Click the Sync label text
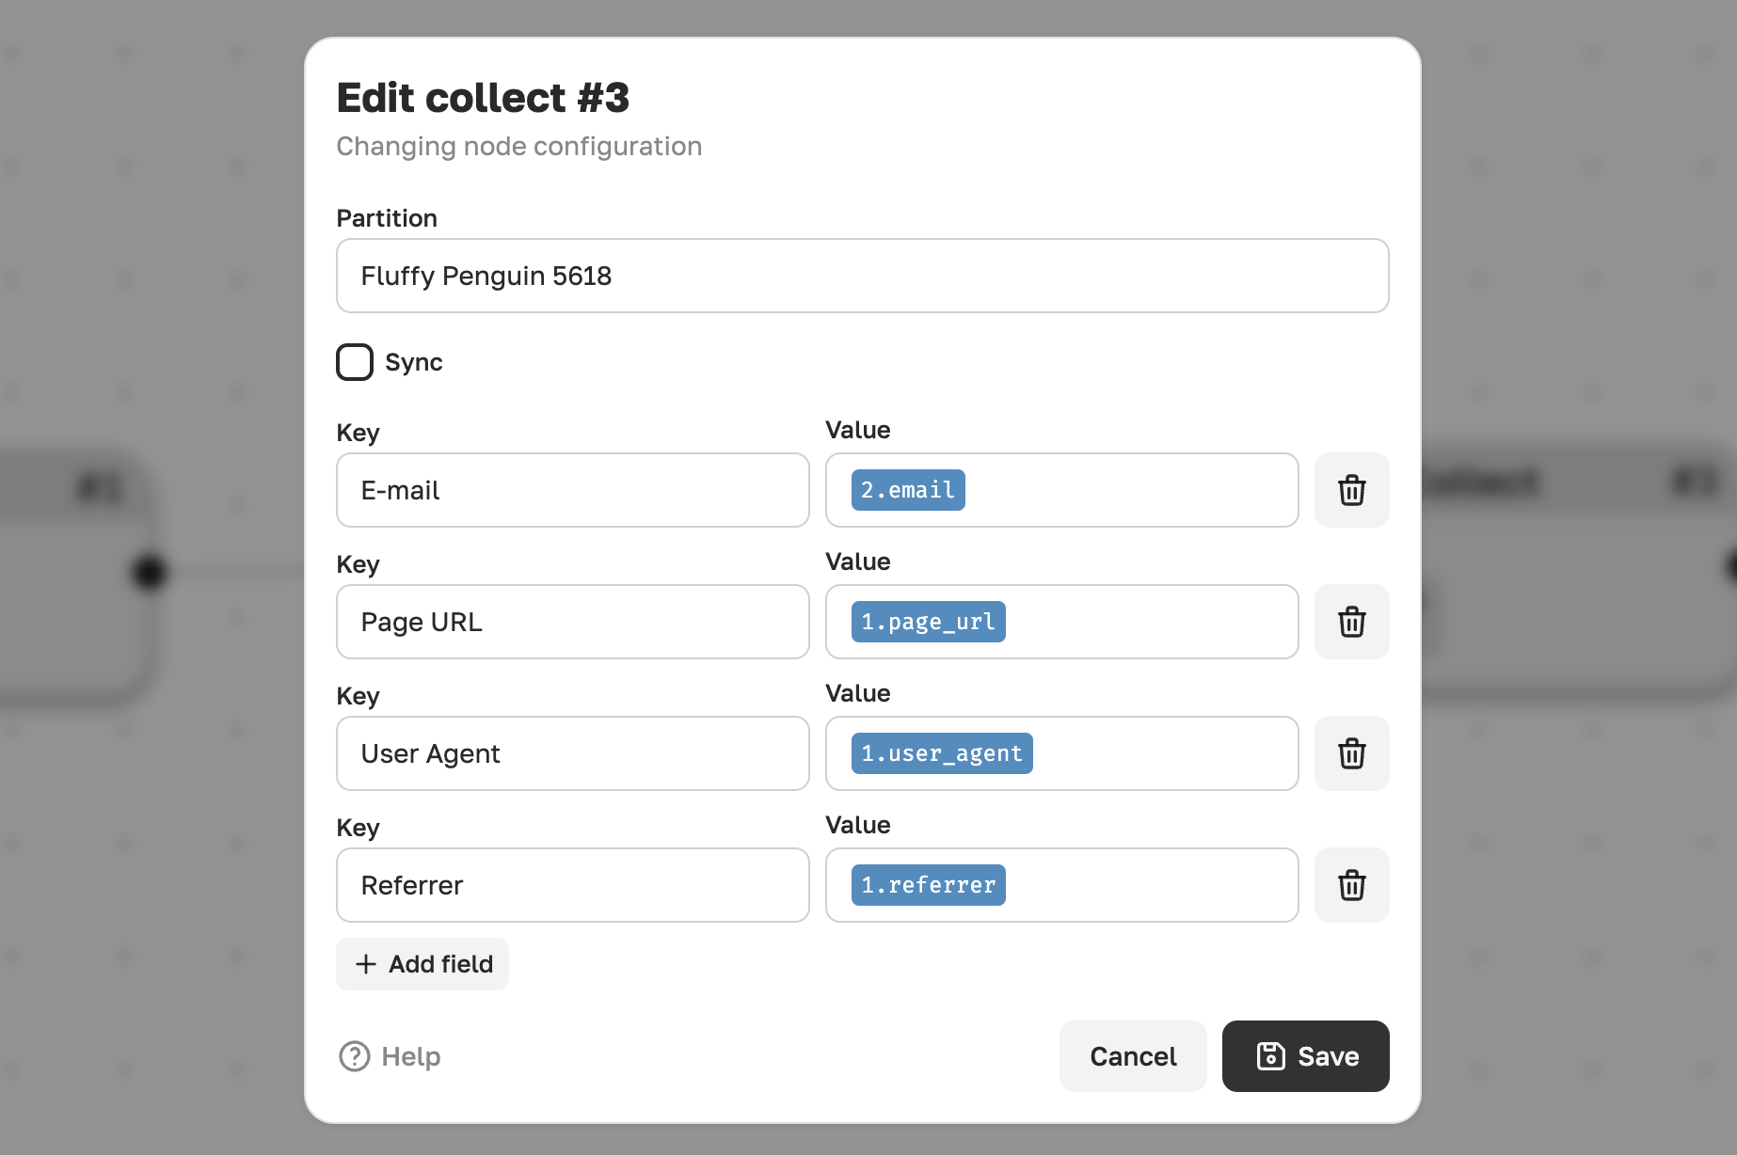Screen dimensions: 1737x1155 tap(414, 362)
